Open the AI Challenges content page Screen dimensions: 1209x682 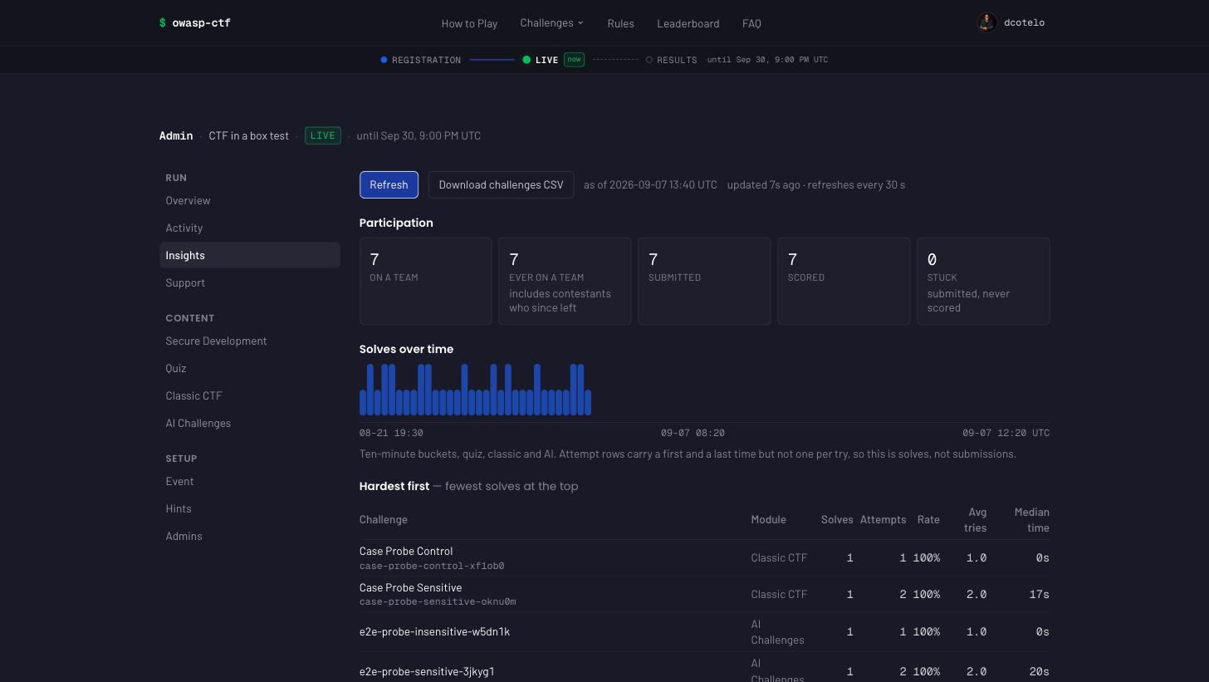point(250,423)
